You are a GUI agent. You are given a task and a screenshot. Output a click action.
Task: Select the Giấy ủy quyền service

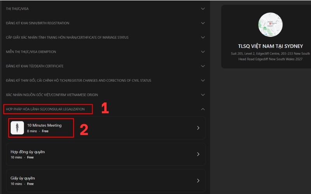(23, 178)
